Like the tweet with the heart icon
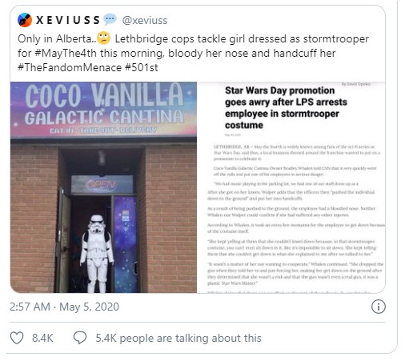This screenshot has height=361, width=405. [17, 338]
